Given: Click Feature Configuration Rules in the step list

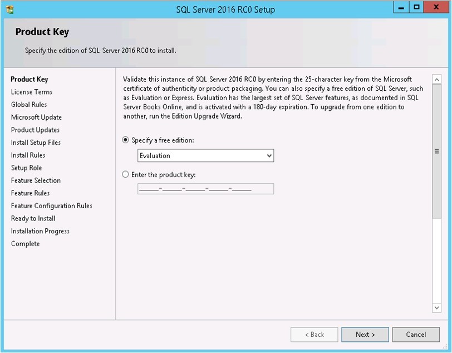Looking at the screenshot, I should point(52,206).
